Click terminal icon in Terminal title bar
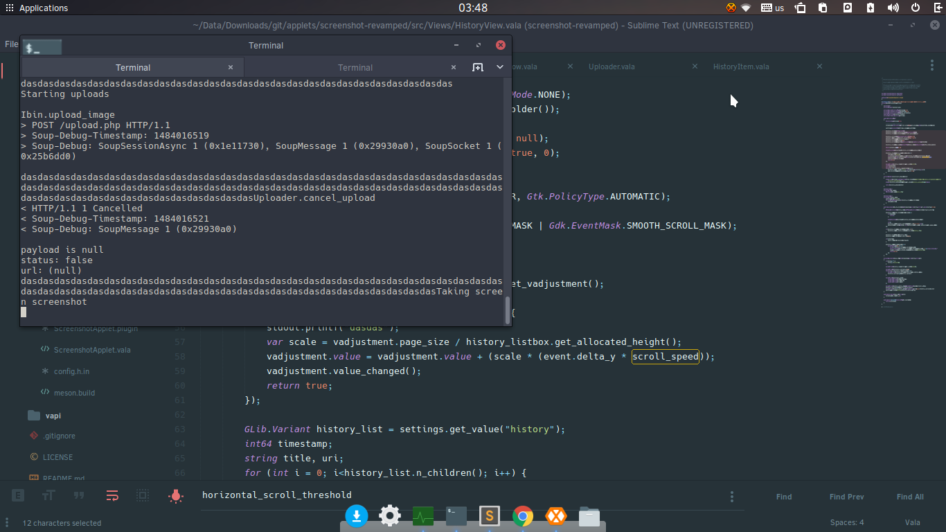946x532 pixels. point(42,48)
